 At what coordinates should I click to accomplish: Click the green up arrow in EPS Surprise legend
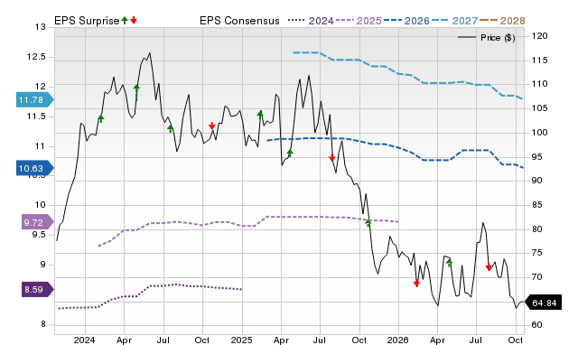click(125, 20)
